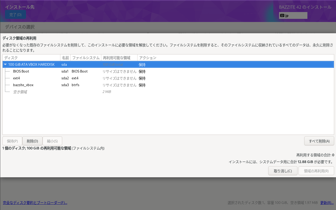The image size is (336, 210).
Task: Open the jp keyboard layout selector
Action: click(293, 15)
